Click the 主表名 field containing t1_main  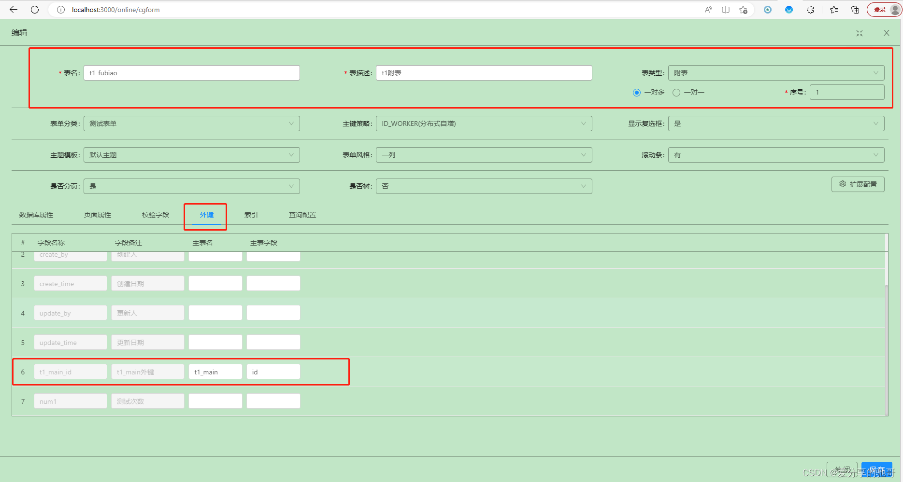point(215,372)
